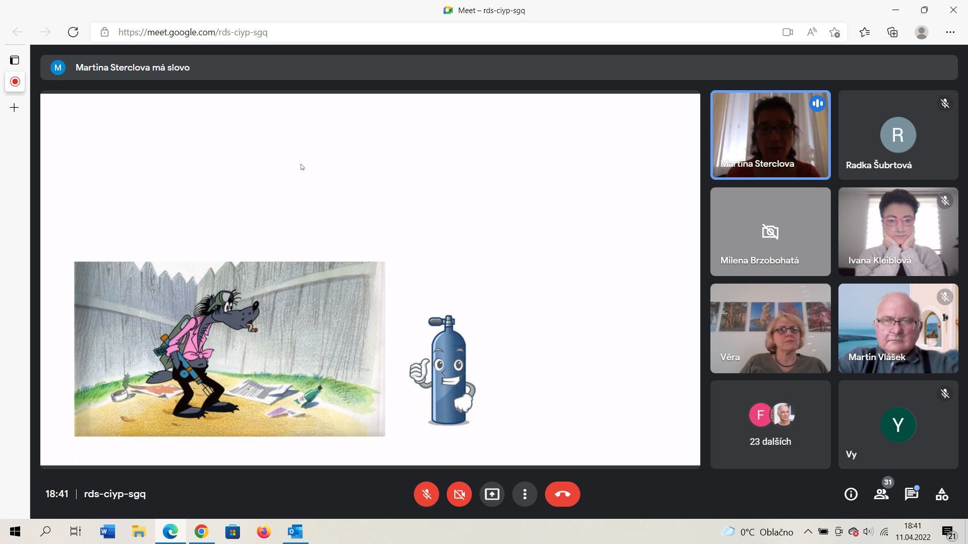Open Windows Start menu

click(x=15, y=531)
